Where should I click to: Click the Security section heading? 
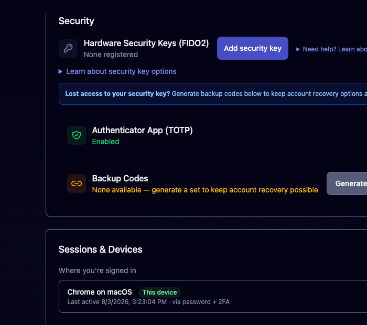[x=77, y=21]
